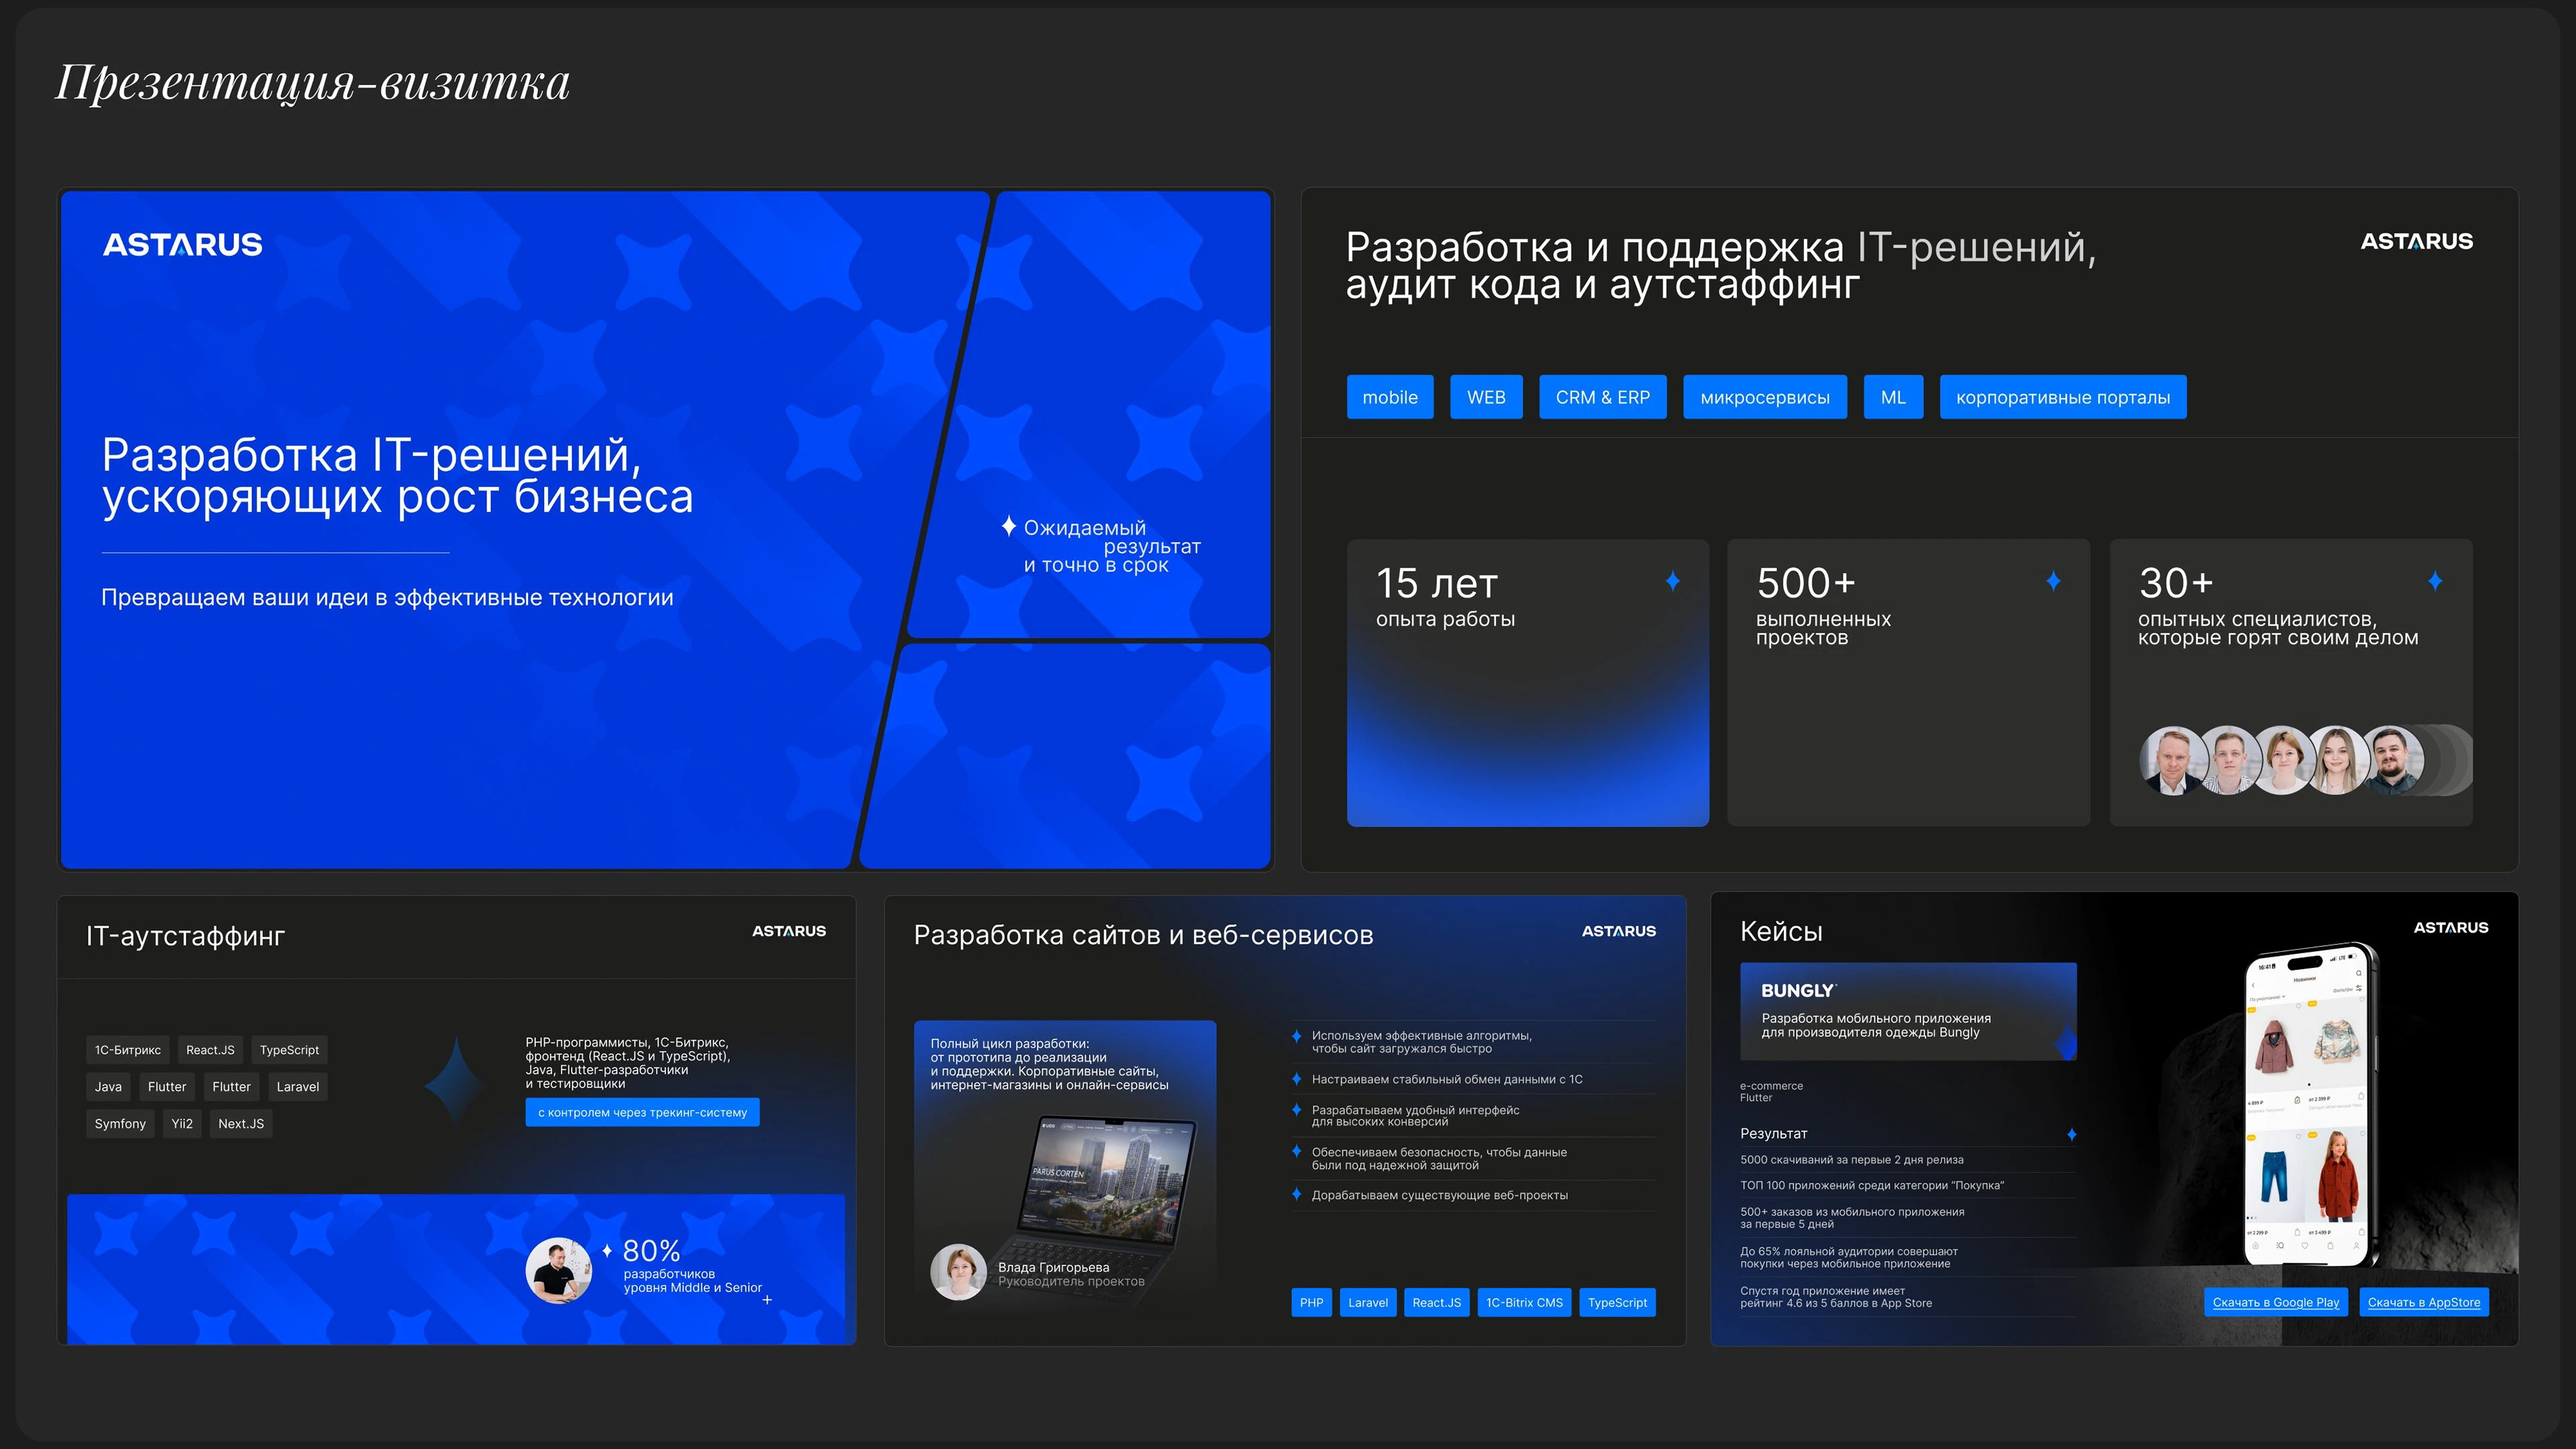Click the Next.JS skill chip

(241, 1124)
